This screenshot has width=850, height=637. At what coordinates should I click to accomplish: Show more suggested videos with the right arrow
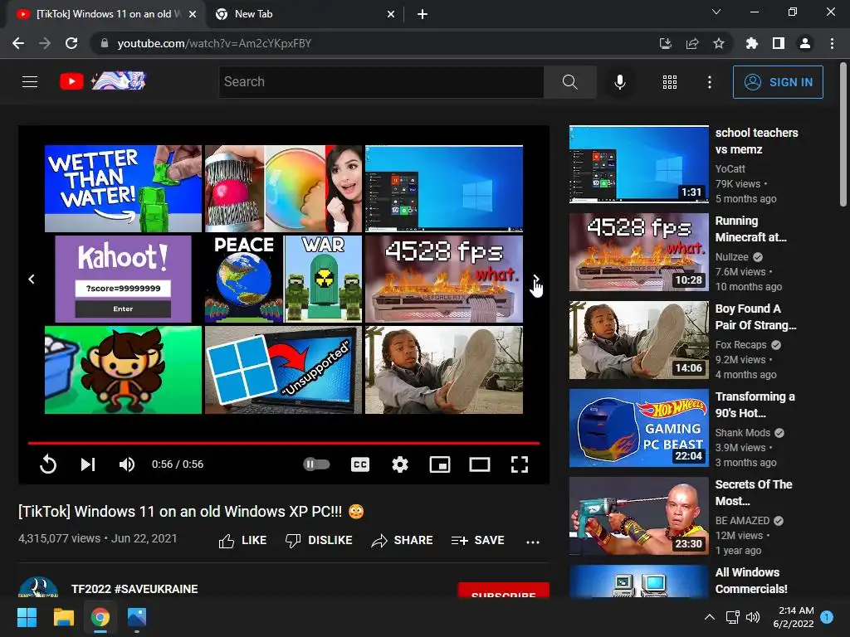tap(535, 279)
